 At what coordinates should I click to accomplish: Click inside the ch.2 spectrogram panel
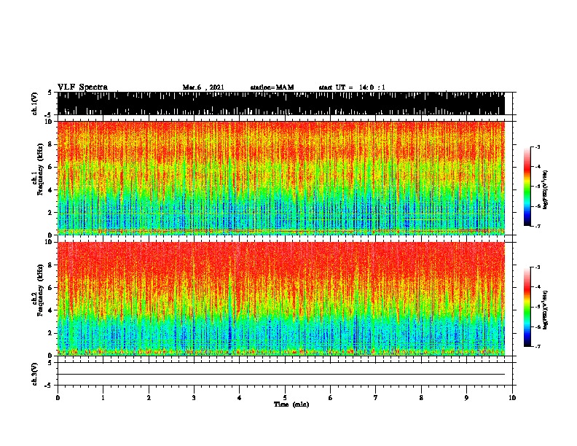pyautogui.click(x=280, y=299)
